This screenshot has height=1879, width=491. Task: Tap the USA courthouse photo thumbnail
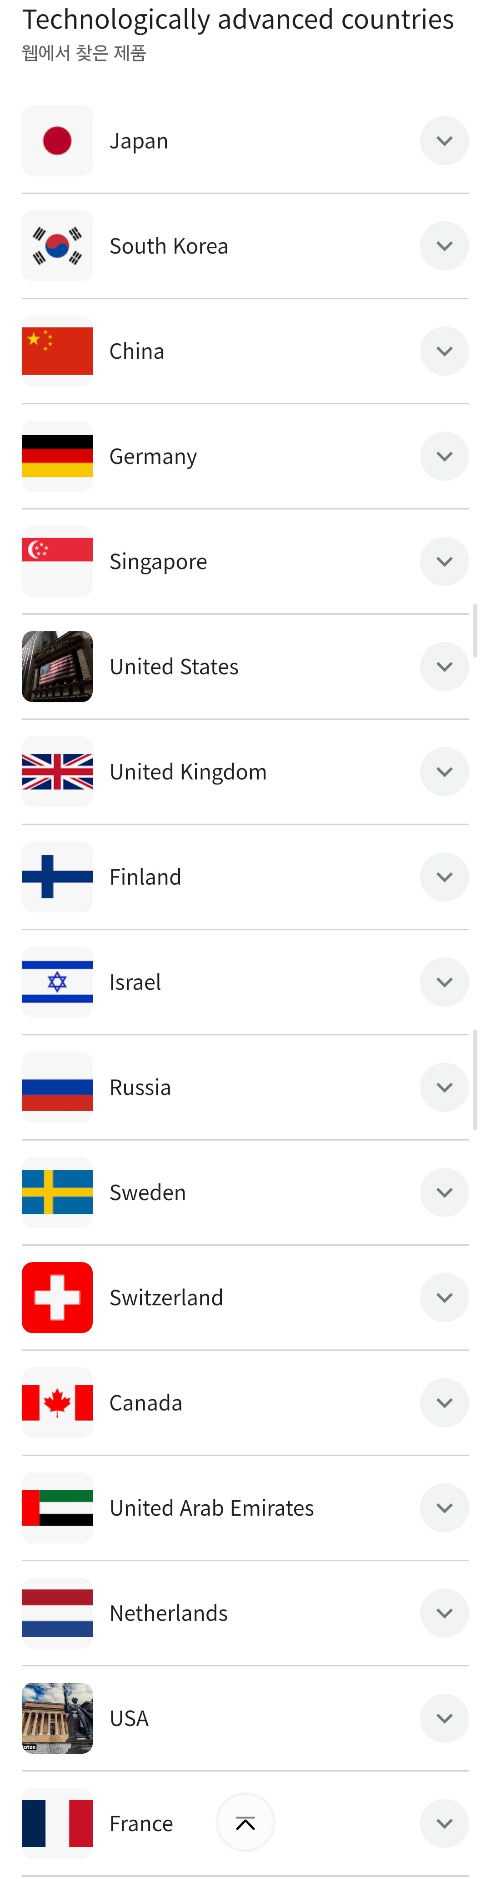coord(57,1717)
